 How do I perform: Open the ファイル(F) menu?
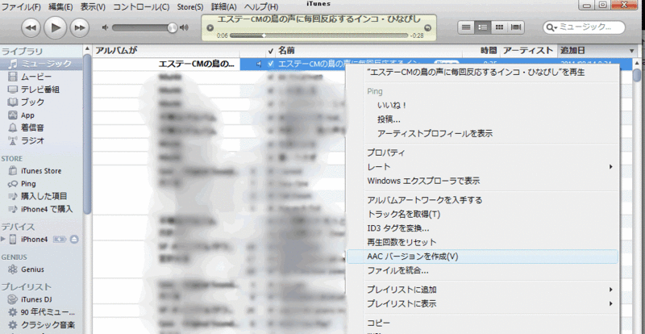22,7
